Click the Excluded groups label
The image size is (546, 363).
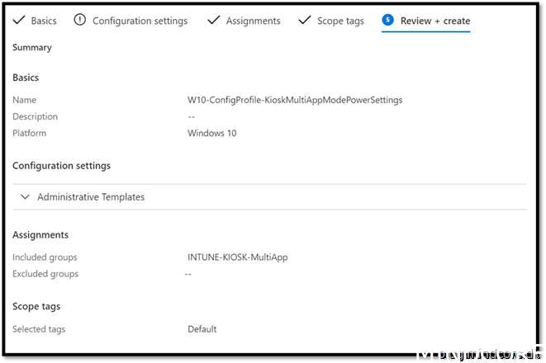(45, 274)
